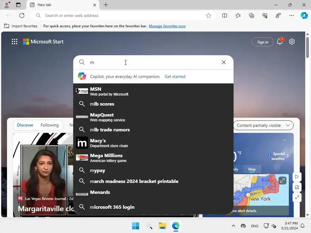Clear the search box with the X
Image resolution: width=311 pixels, height=233 pixels.
(224, 62)
